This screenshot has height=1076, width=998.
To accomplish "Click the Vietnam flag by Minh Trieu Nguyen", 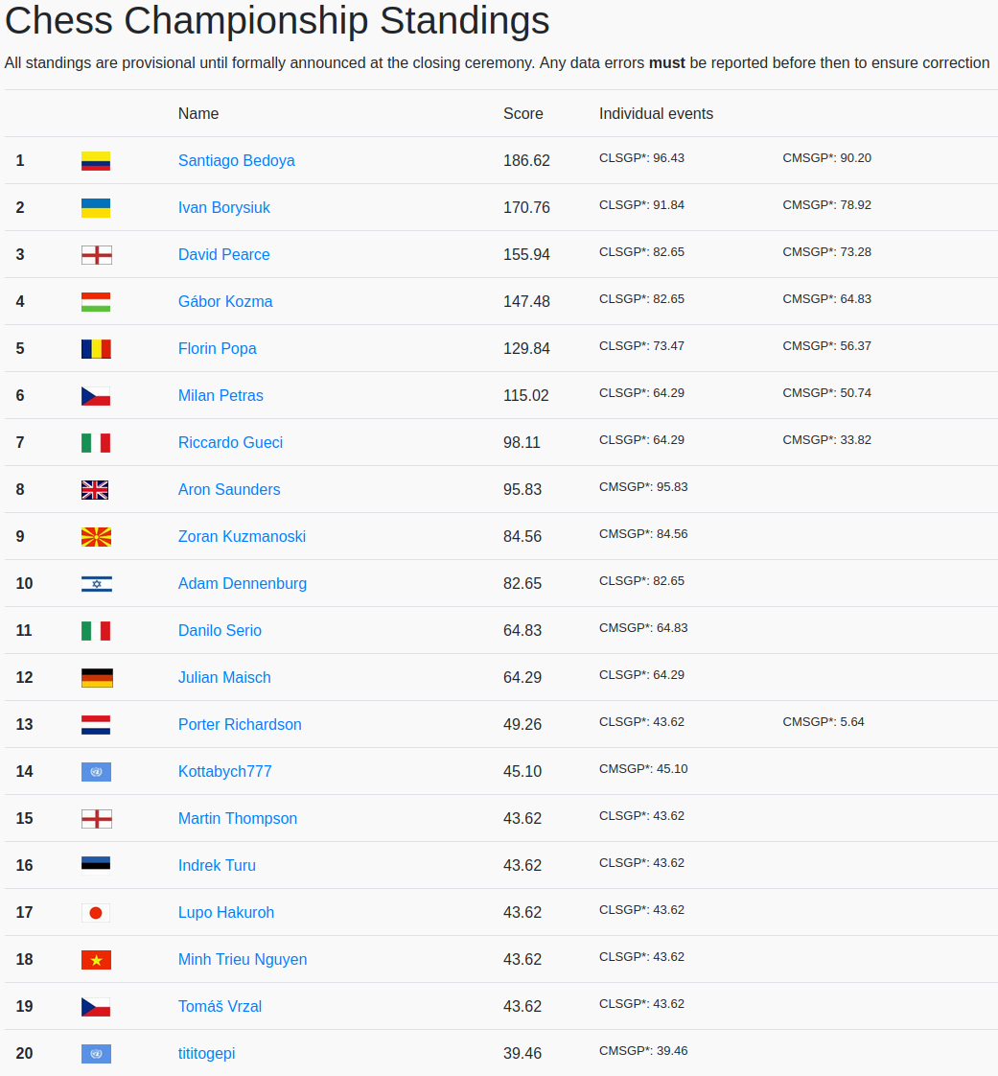I will 96,960.
